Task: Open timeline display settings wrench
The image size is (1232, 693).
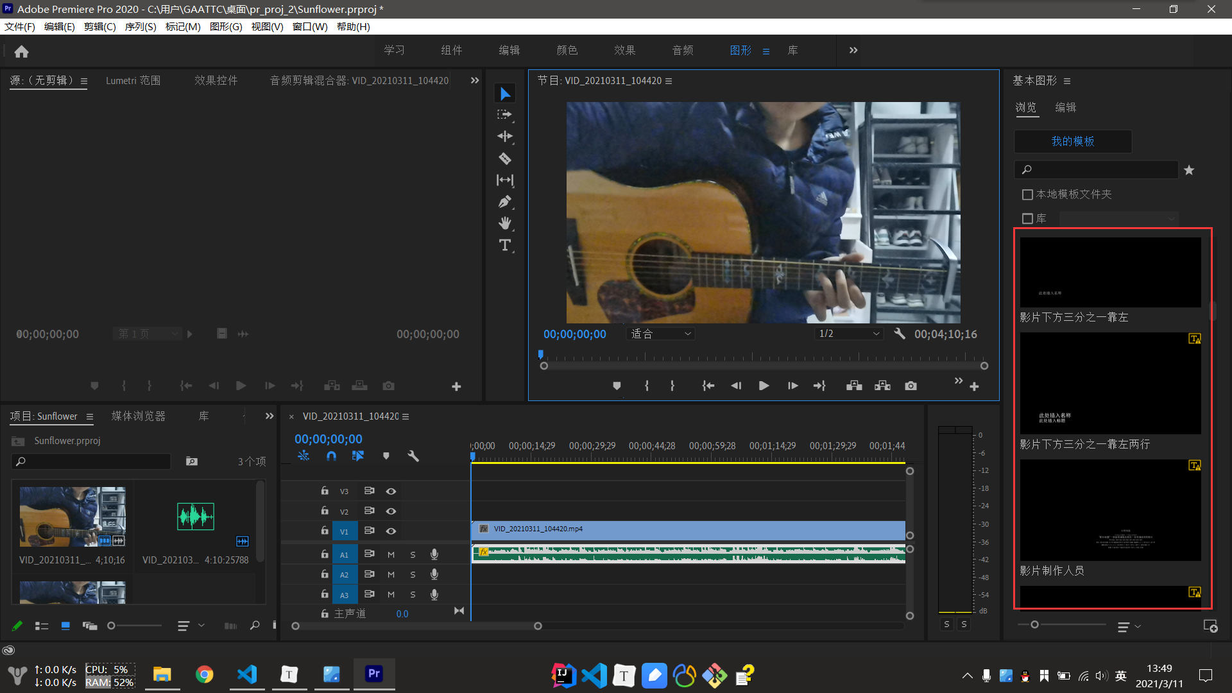Action: tap(413, 456)
